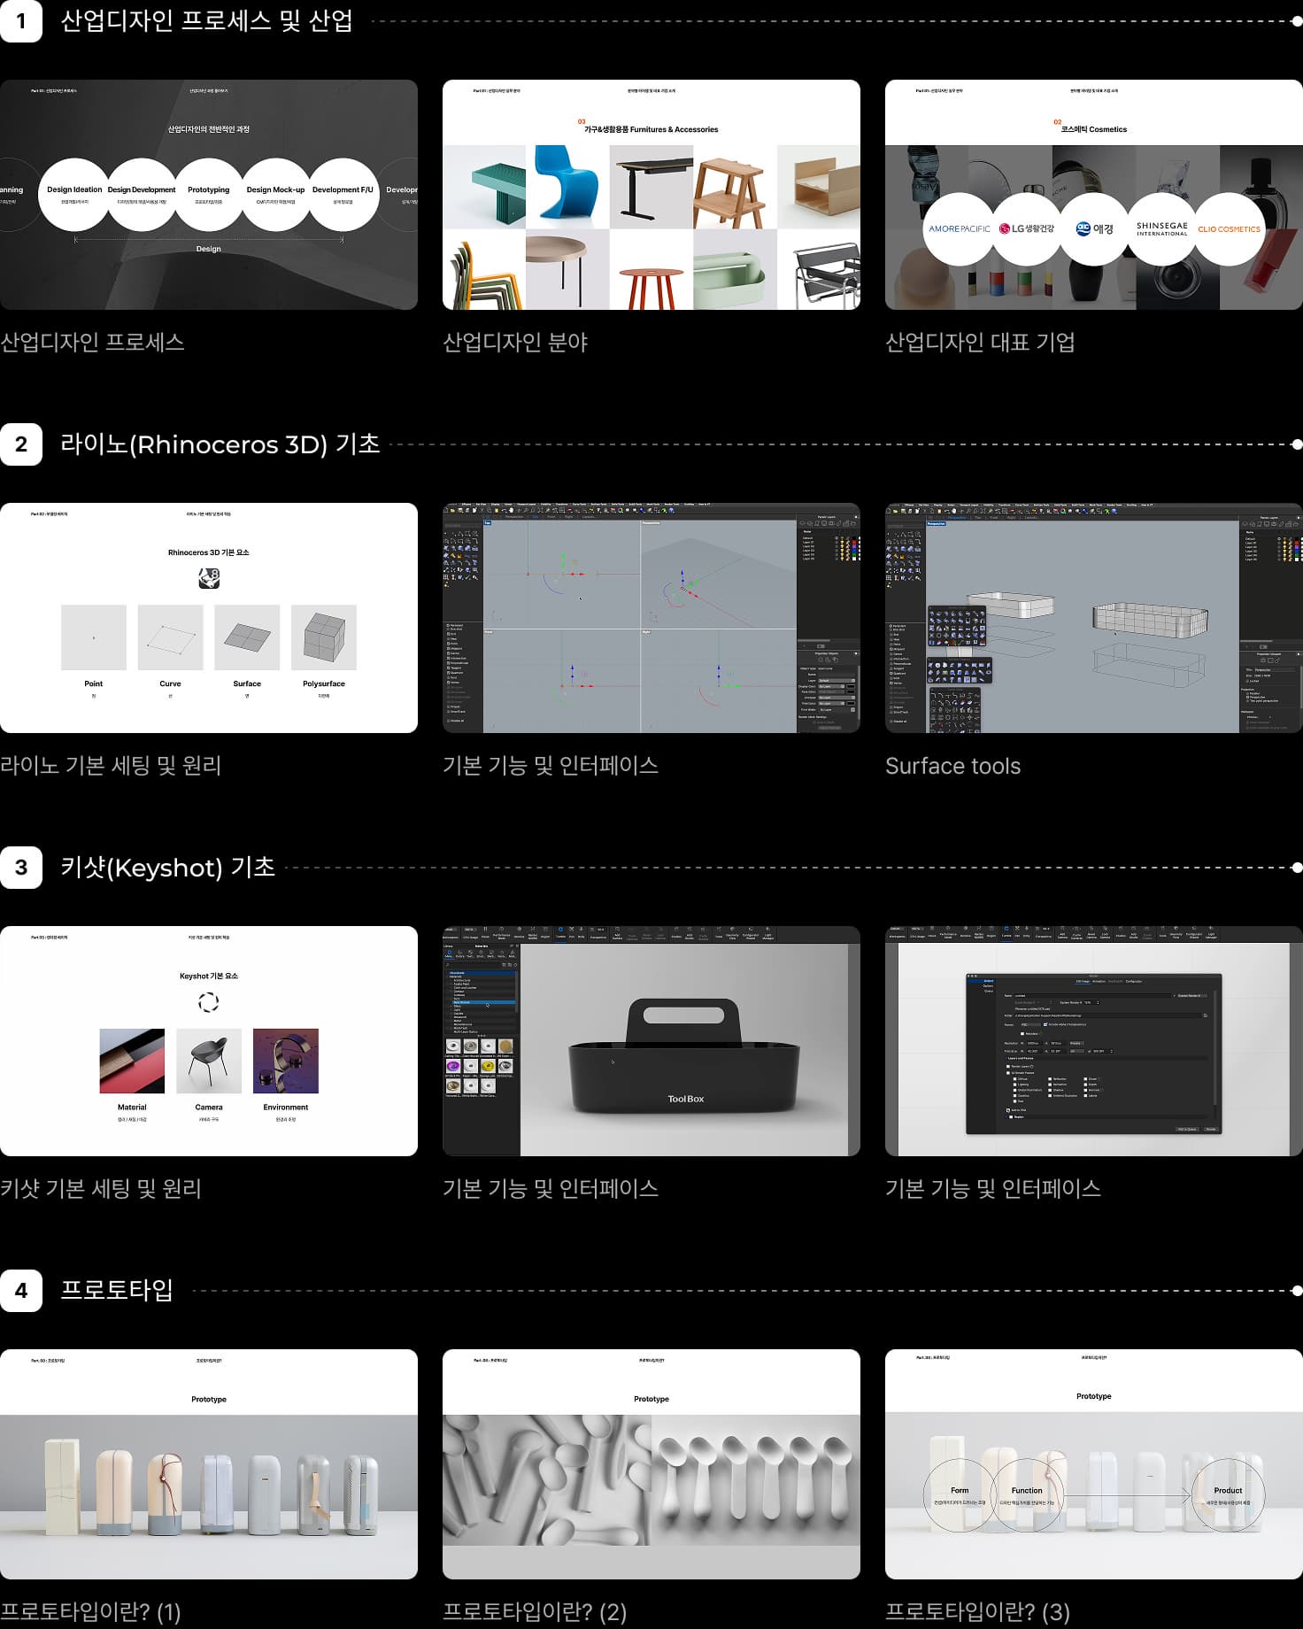Click the section 3 number badge
This screenshot has width=1303, height=1629.
pyautogui.click(x=21, y=868)
